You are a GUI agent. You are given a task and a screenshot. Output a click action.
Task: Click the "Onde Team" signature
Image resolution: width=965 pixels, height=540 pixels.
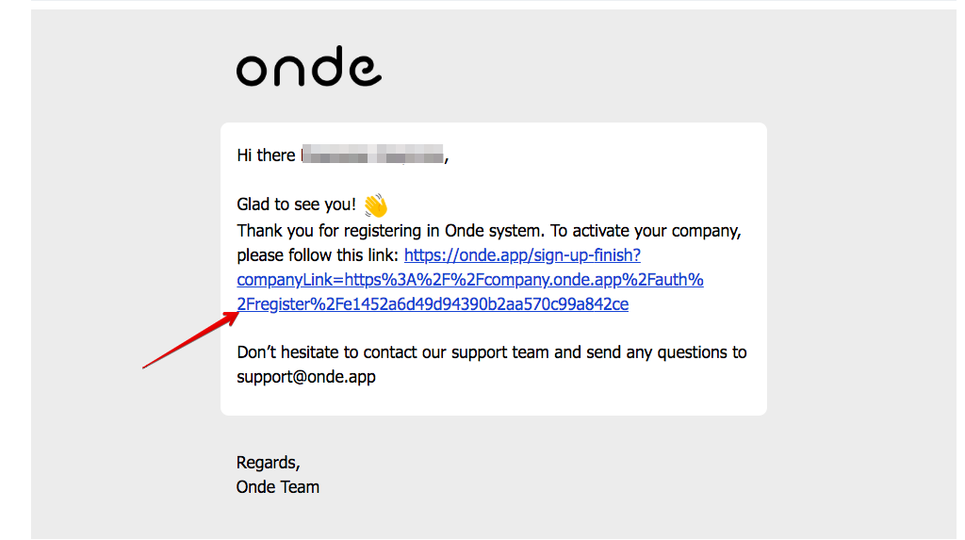tap(278, 487)
